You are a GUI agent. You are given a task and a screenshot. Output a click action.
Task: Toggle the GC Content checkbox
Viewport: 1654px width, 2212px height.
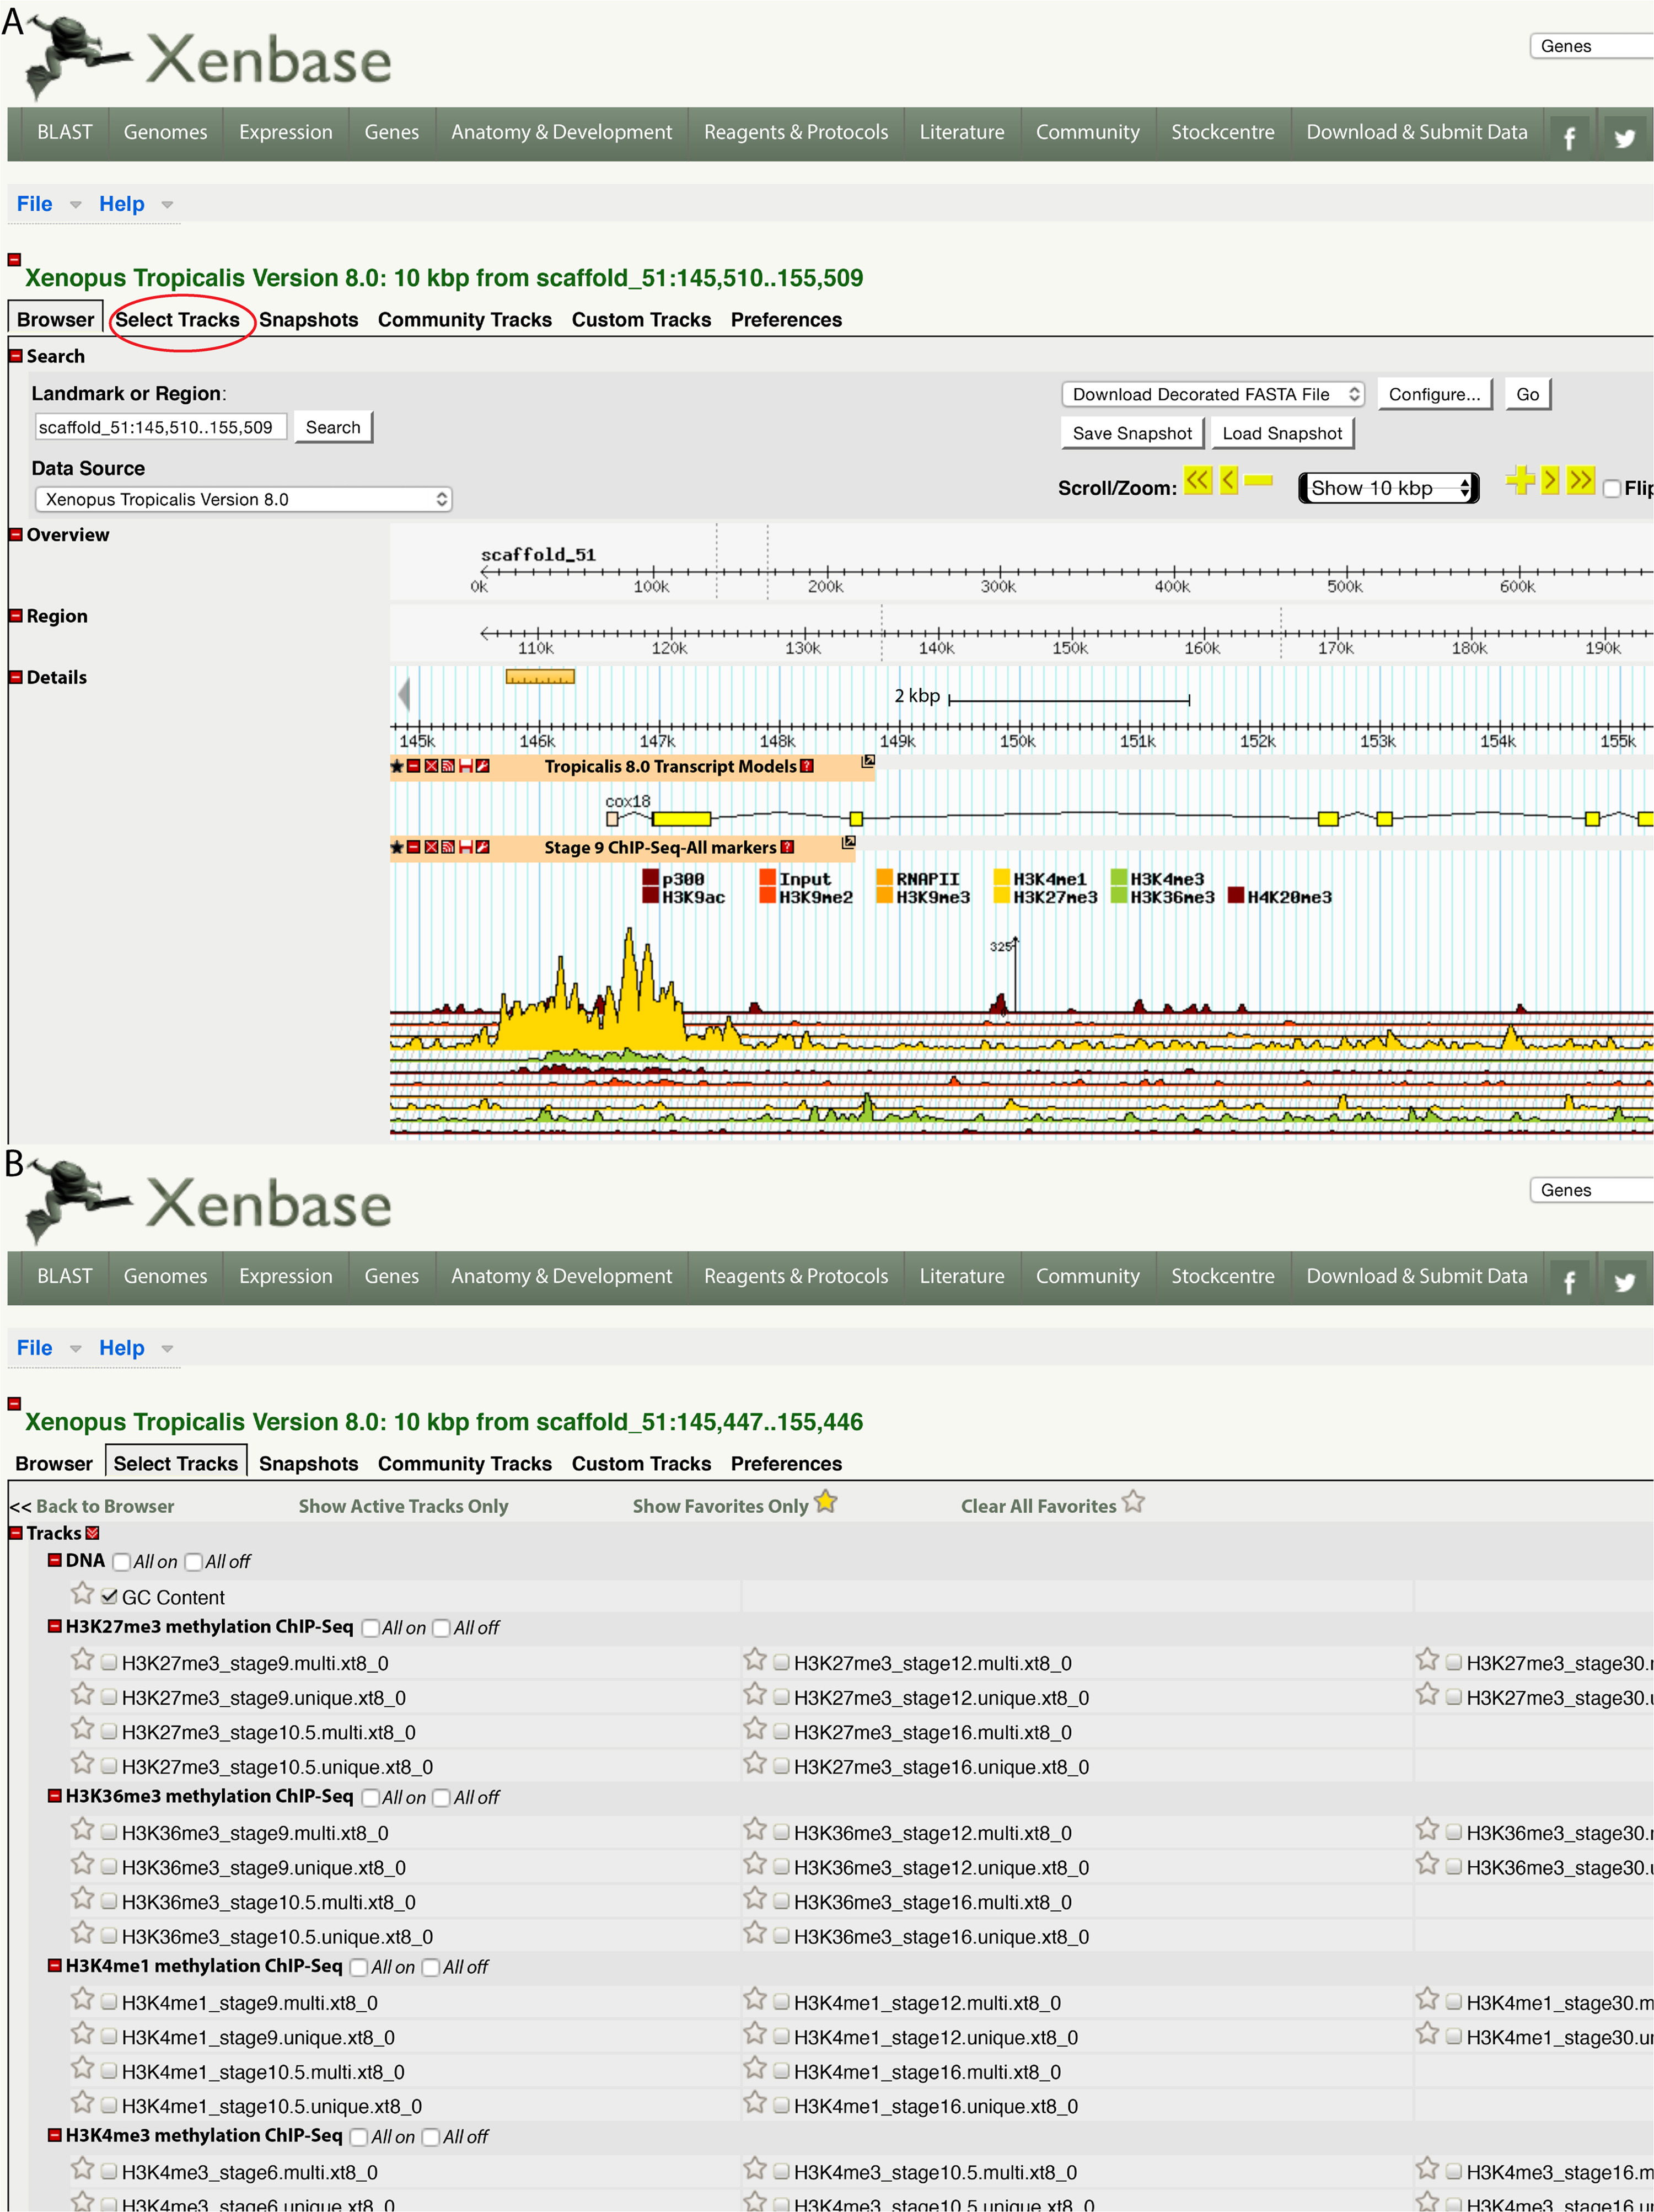109,1597
